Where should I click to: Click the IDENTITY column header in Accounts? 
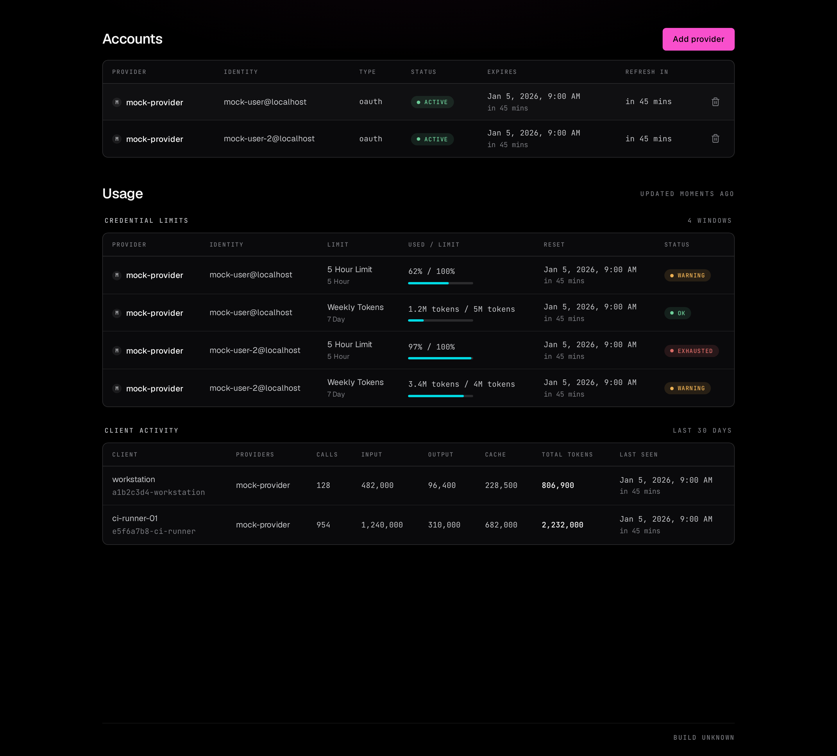coord(241,72)
